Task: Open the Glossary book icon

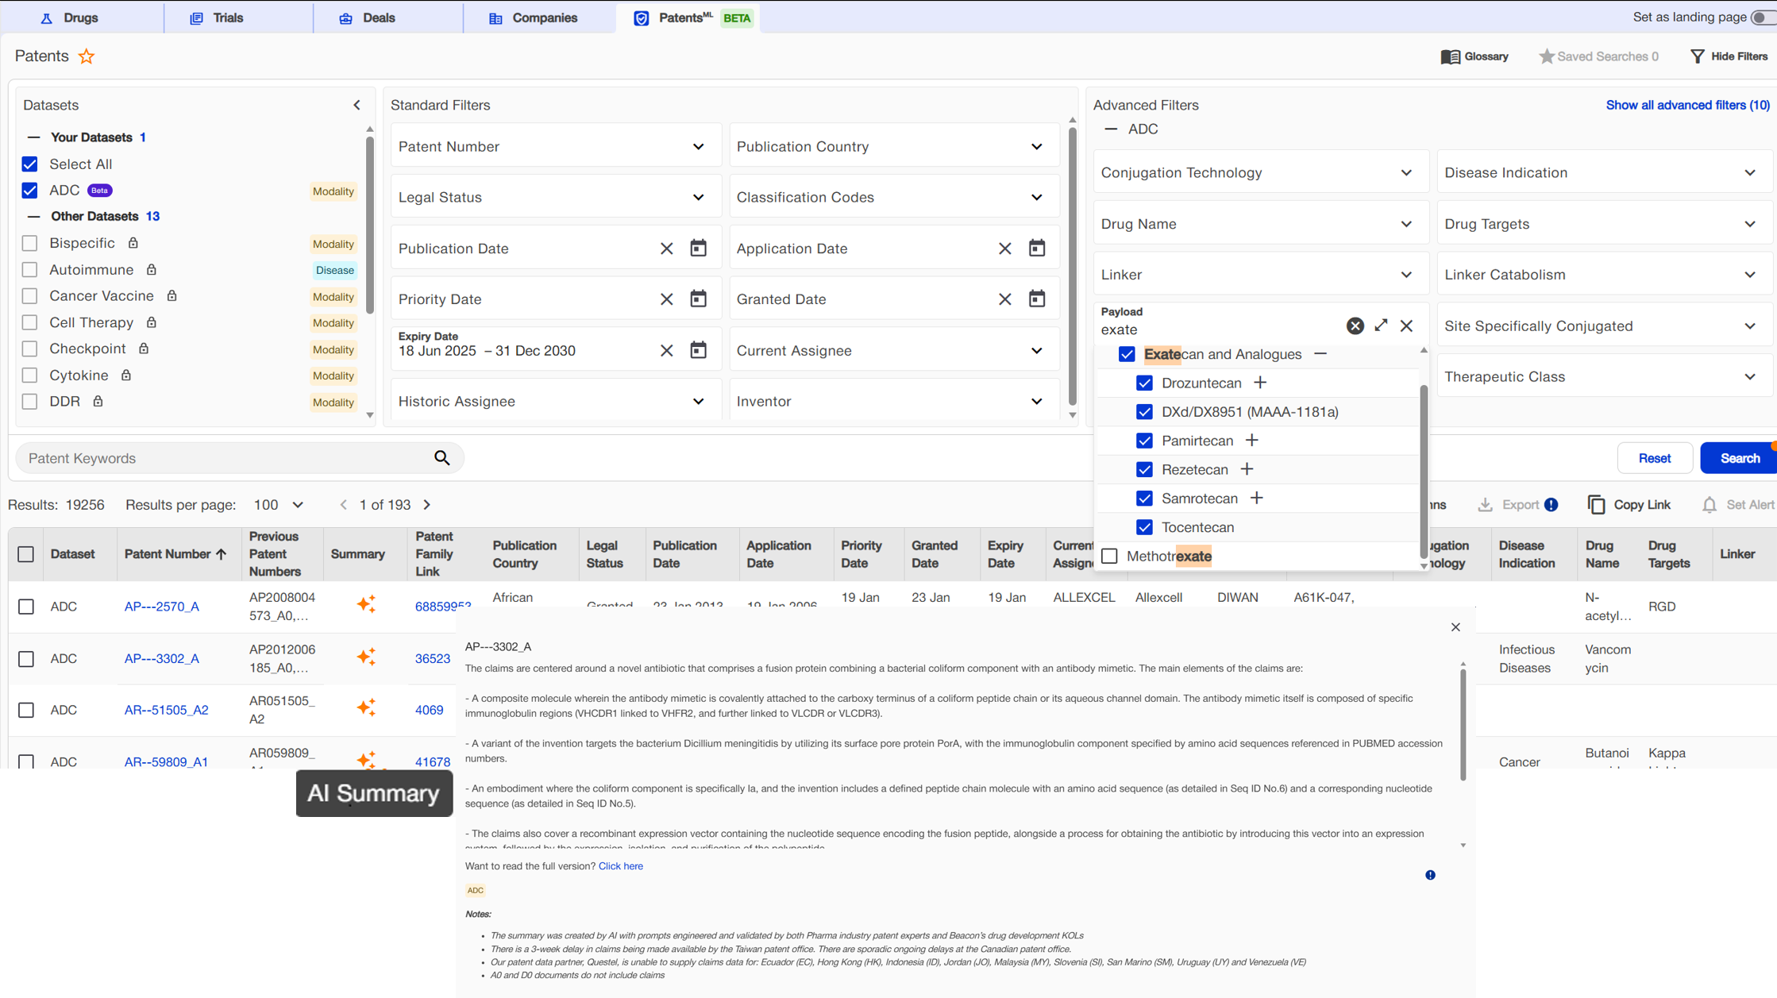Action: pos(1450,56)
